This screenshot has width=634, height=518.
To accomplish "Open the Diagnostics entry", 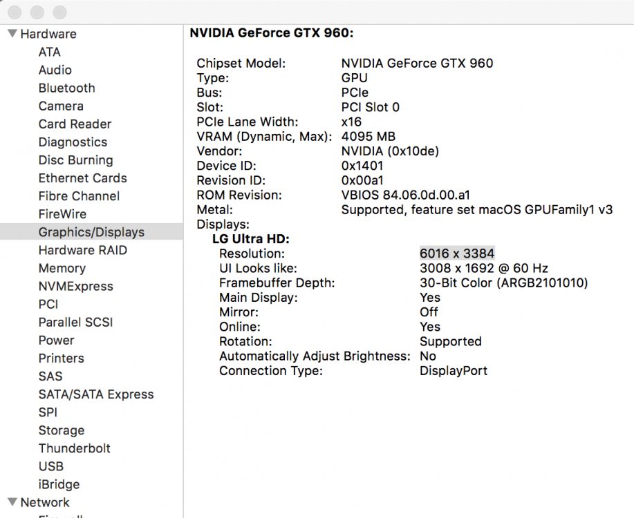I will [73, 142].
